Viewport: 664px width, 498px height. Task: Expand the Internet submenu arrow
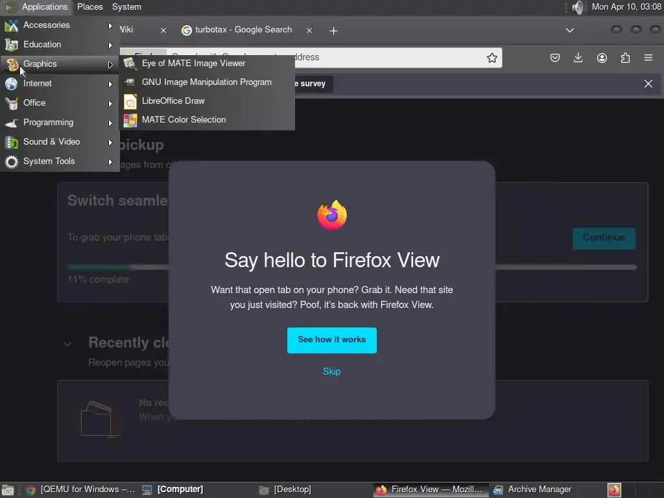110,84
